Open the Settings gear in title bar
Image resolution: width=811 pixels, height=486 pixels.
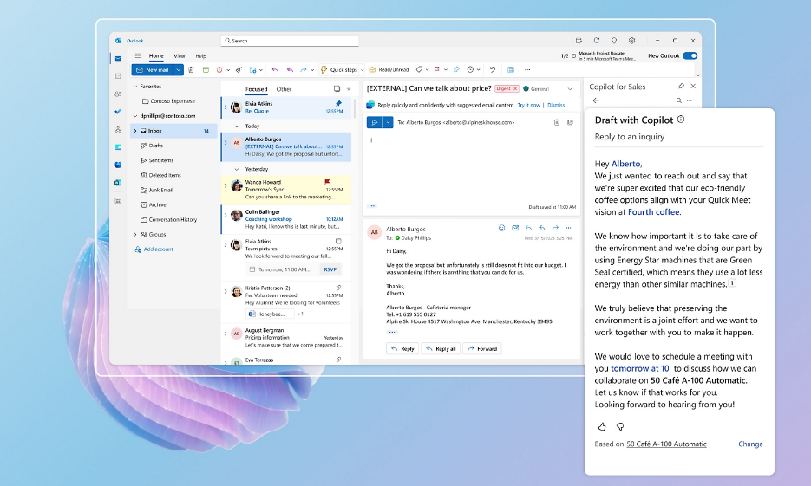click(631, 41)
